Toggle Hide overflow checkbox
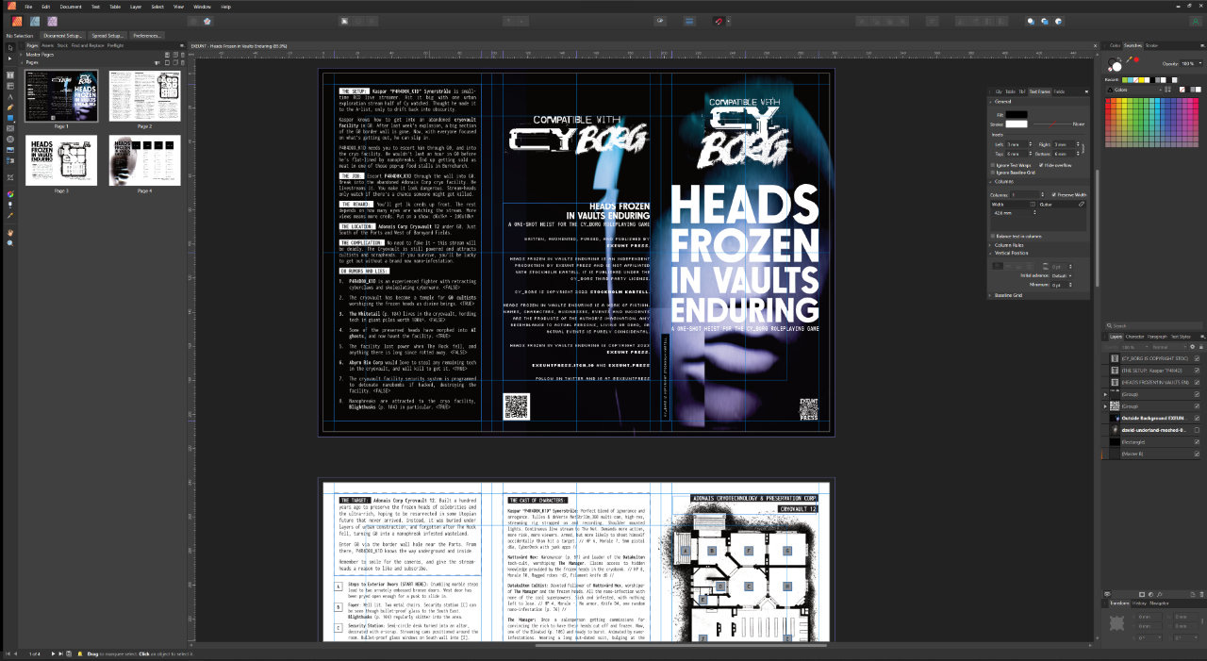Viewport: 1207px width, 661px height. pos(1041,165)
